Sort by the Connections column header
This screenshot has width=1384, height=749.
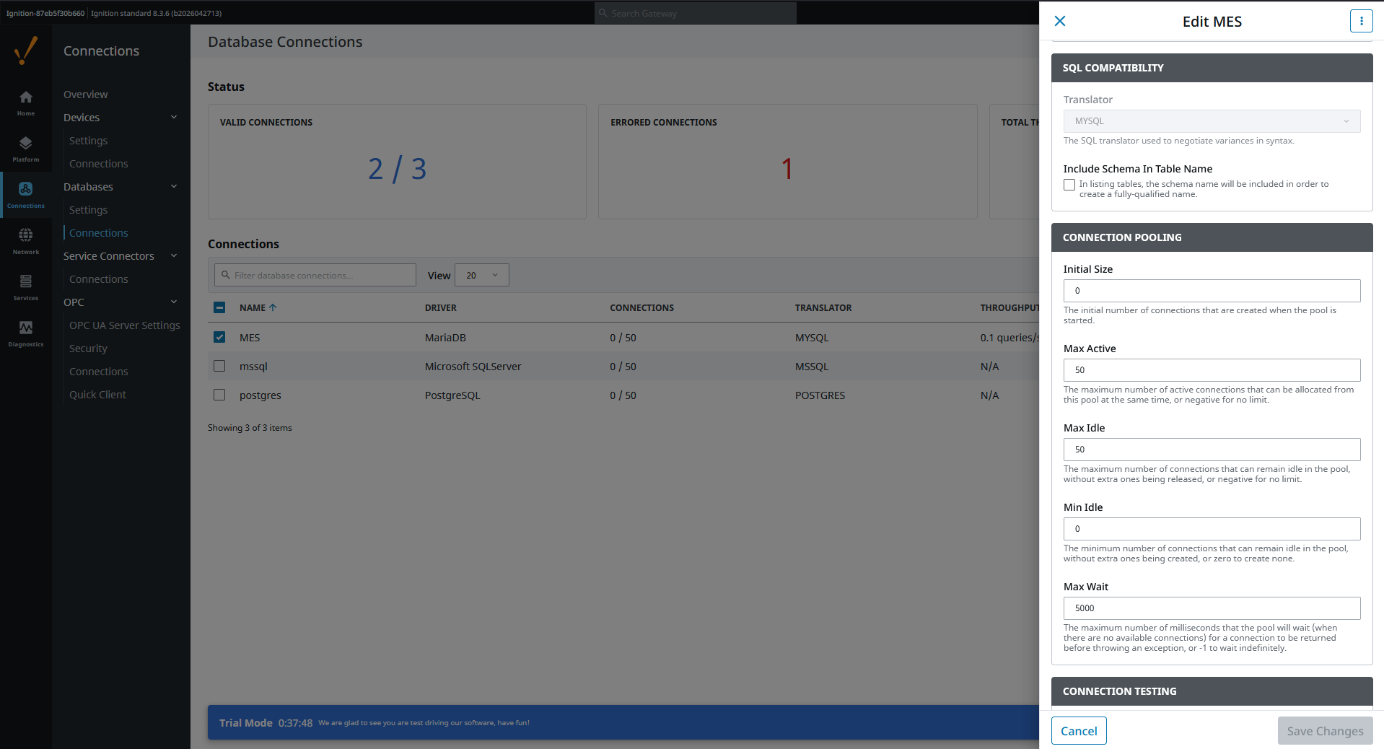click(641, 307)
